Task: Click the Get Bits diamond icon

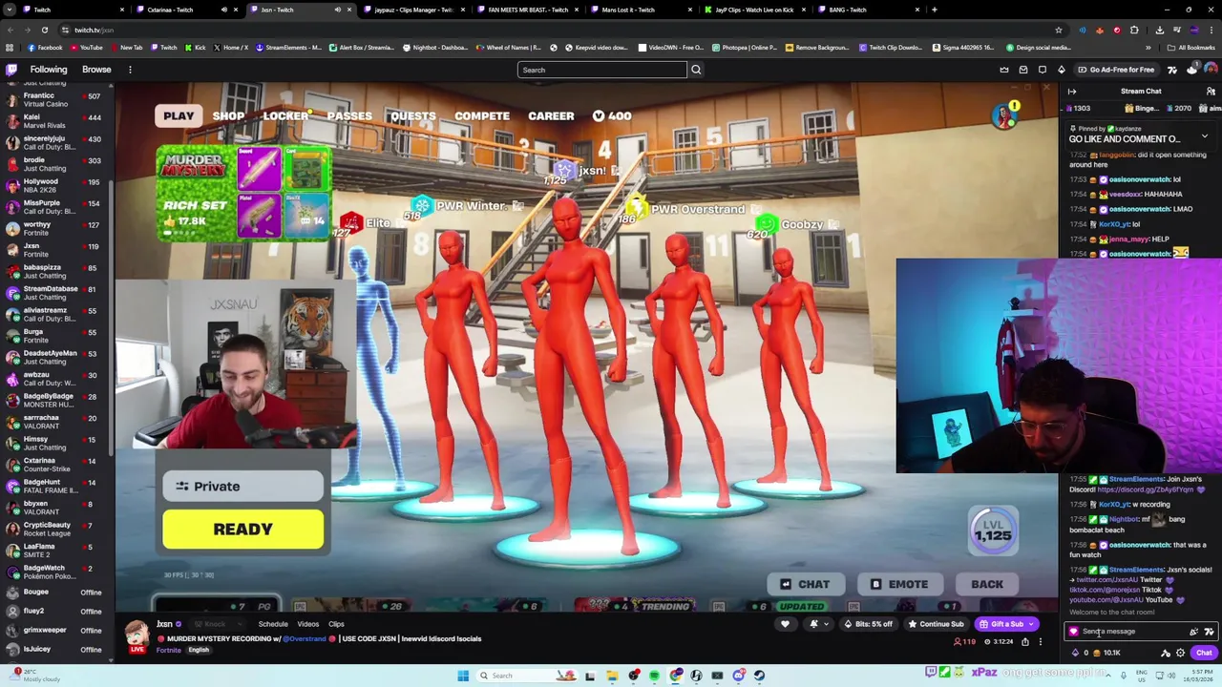Action: [x=1061, y=70]
